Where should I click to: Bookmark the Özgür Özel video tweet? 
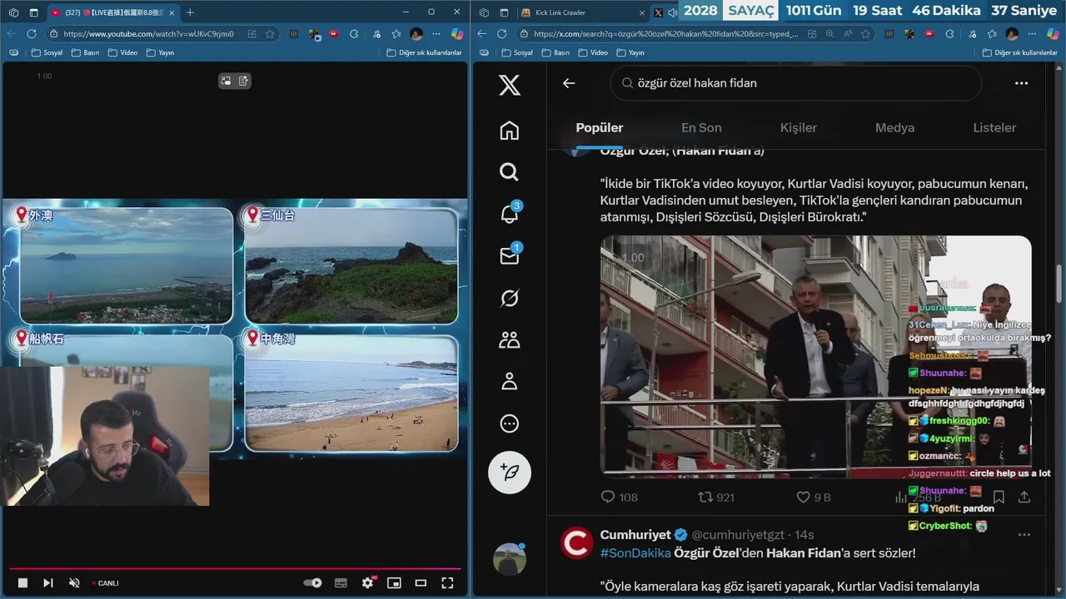[999, 497]
